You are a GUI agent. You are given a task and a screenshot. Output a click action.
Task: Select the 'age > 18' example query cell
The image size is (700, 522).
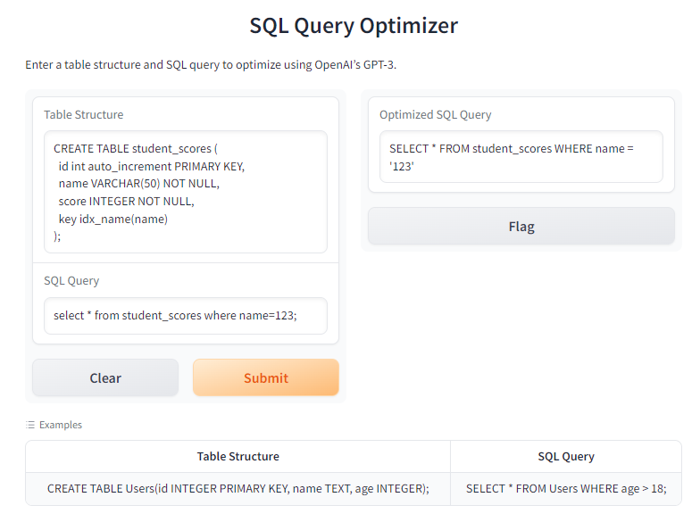click(x=566, y=489)
